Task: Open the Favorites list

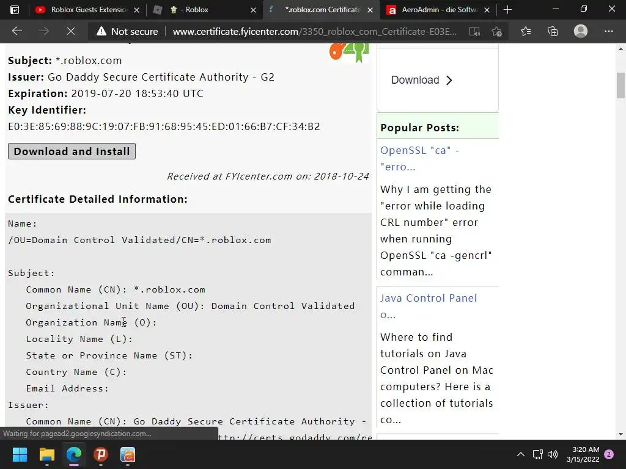Action: (526, 31)
